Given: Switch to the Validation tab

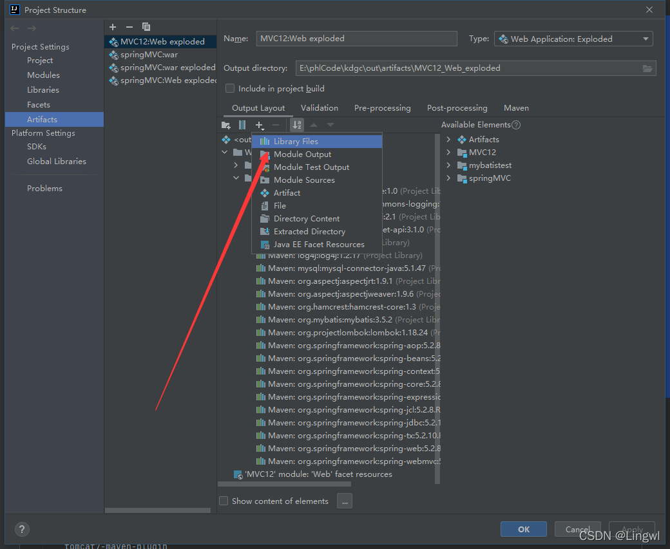Looking at the screenshot, I should (x=319, y=108).
